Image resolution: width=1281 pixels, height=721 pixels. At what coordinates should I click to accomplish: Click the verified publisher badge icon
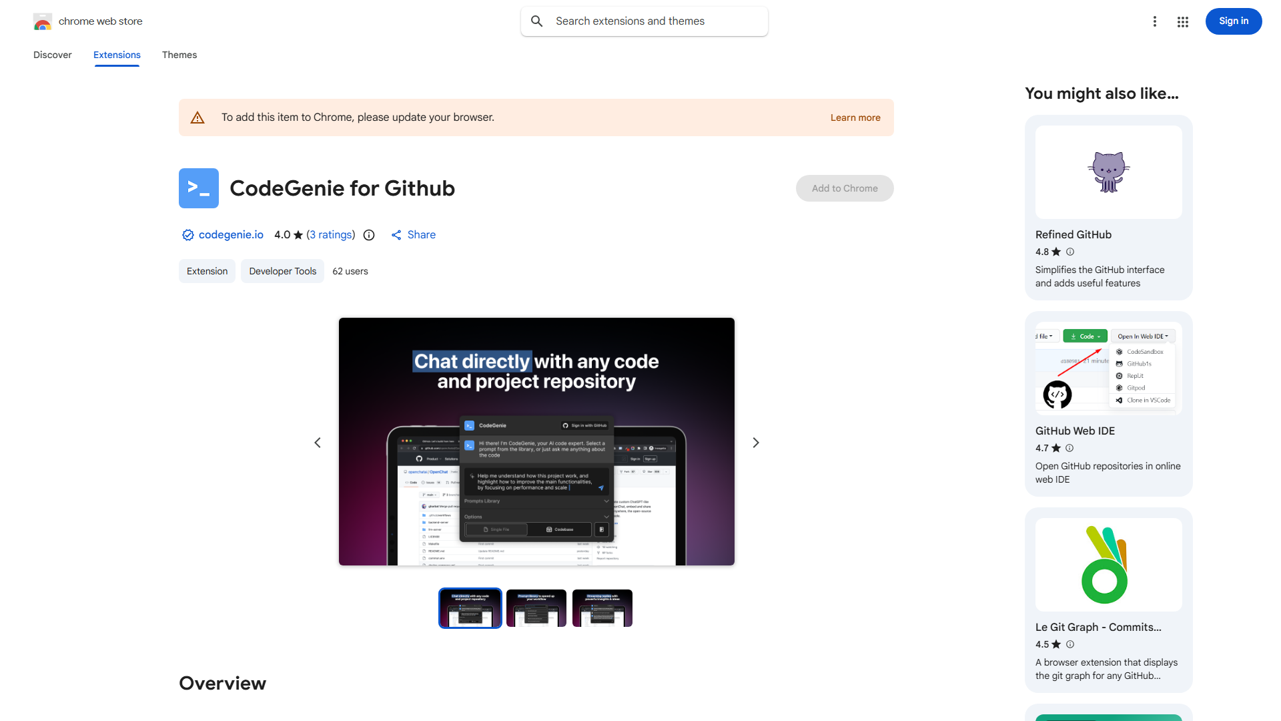[x=187, y=235]
